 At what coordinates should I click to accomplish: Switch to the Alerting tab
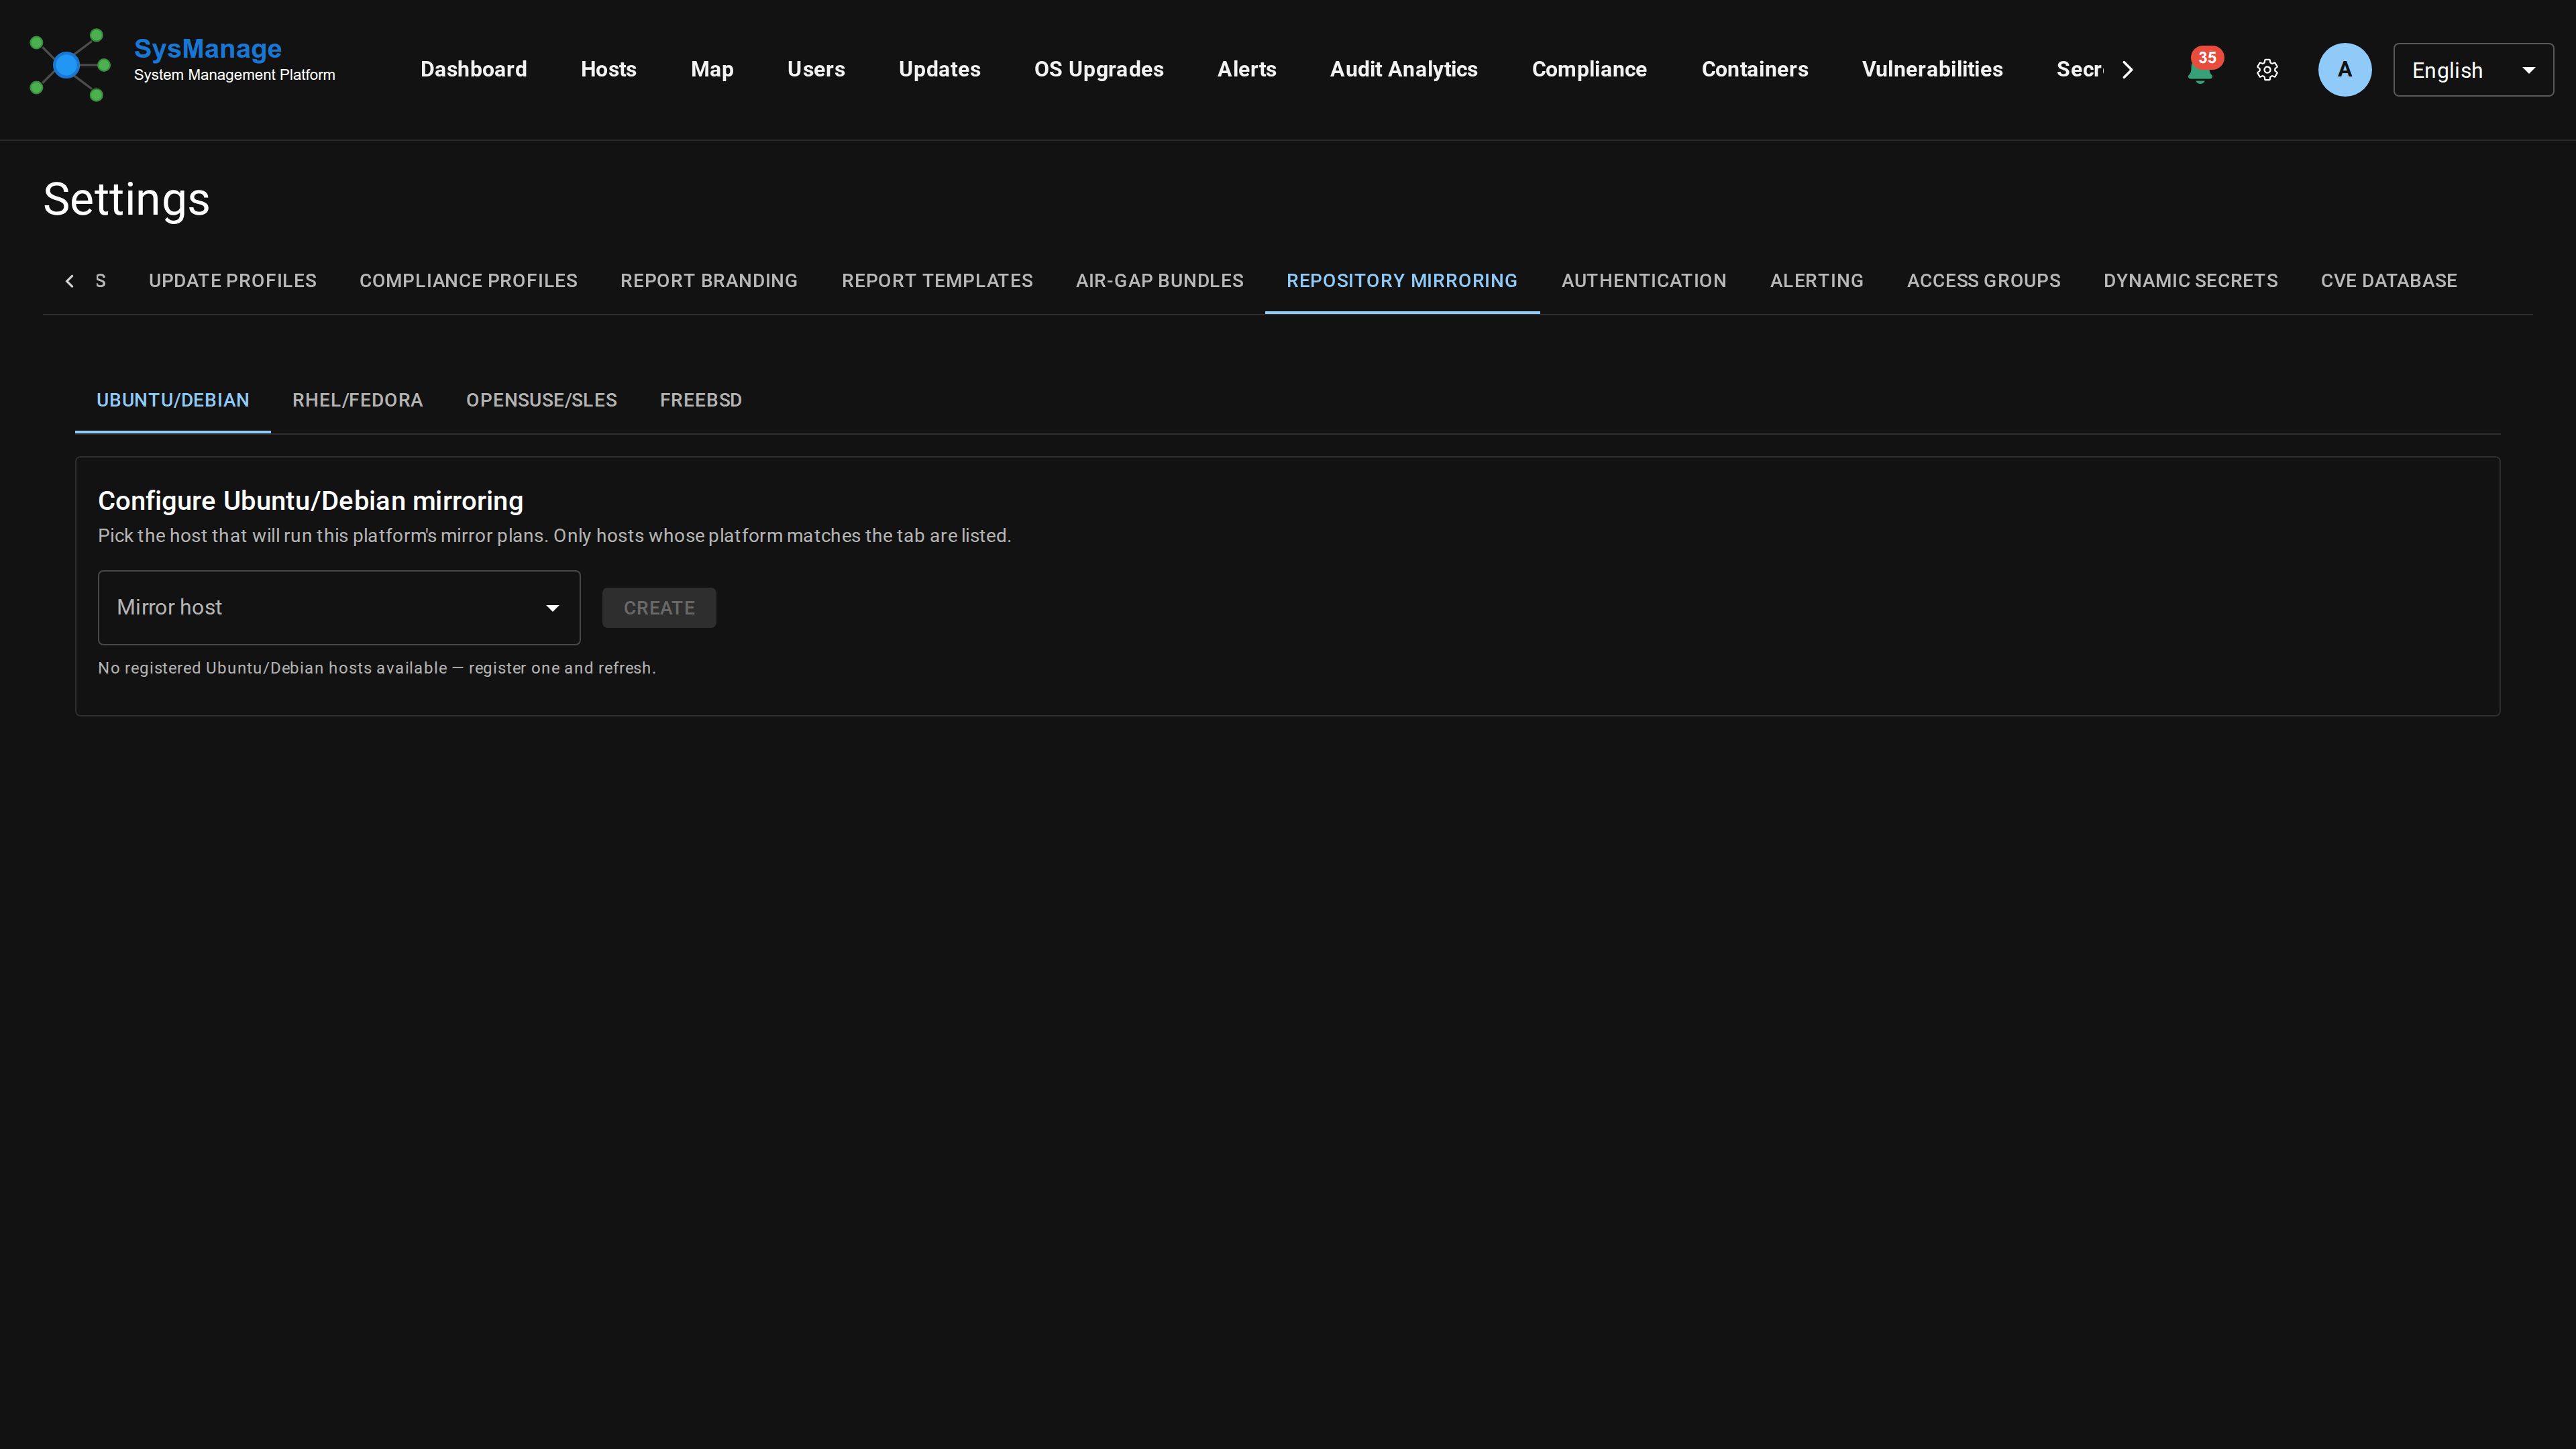click(x=1816, y=281)
